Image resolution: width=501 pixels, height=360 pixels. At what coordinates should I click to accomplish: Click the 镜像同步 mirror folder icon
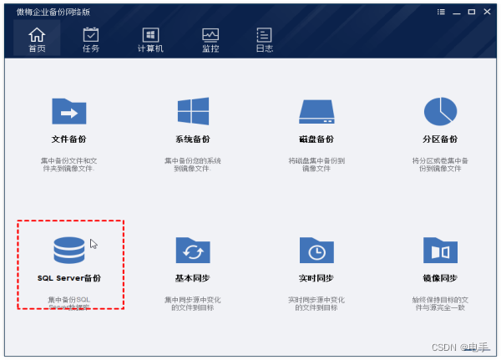[x=440, y=250]
